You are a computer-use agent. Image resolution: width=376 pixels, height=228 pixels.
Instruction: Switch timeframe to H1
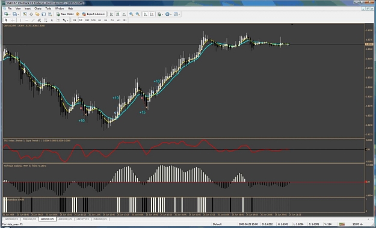99,20
